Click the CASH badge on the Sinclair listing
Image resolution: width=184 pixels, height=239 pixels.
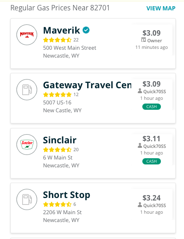point(151,161)
